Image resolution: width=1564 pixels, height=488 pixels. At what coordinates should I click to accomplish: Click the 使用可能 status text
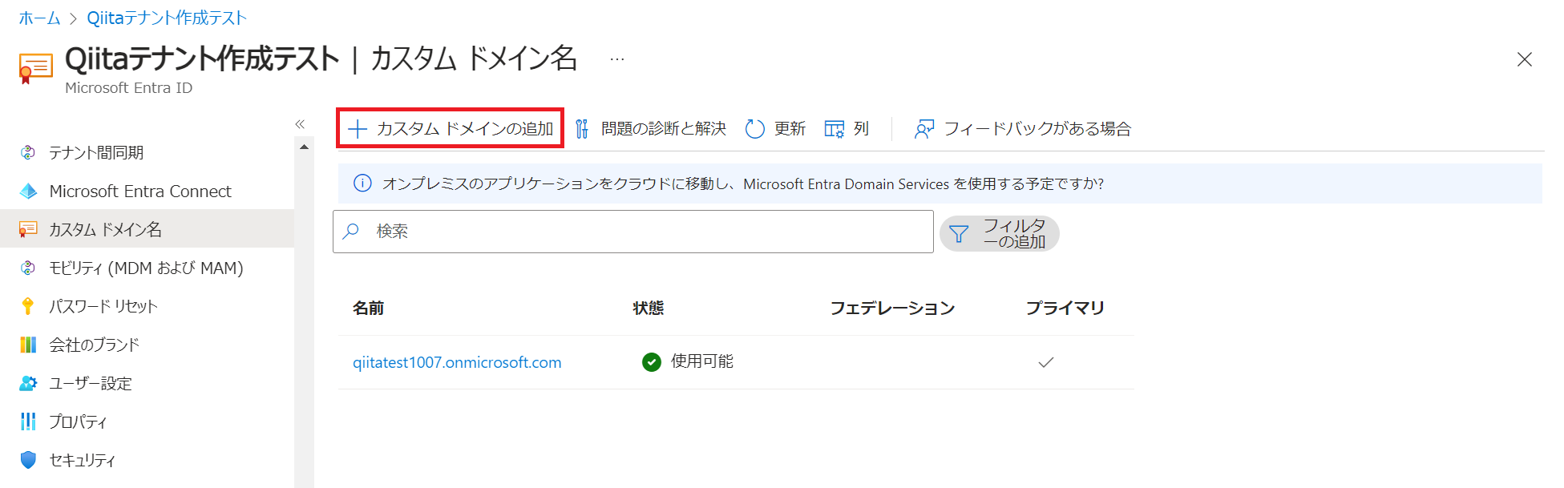pyautogui.click(x=702, y=361)
